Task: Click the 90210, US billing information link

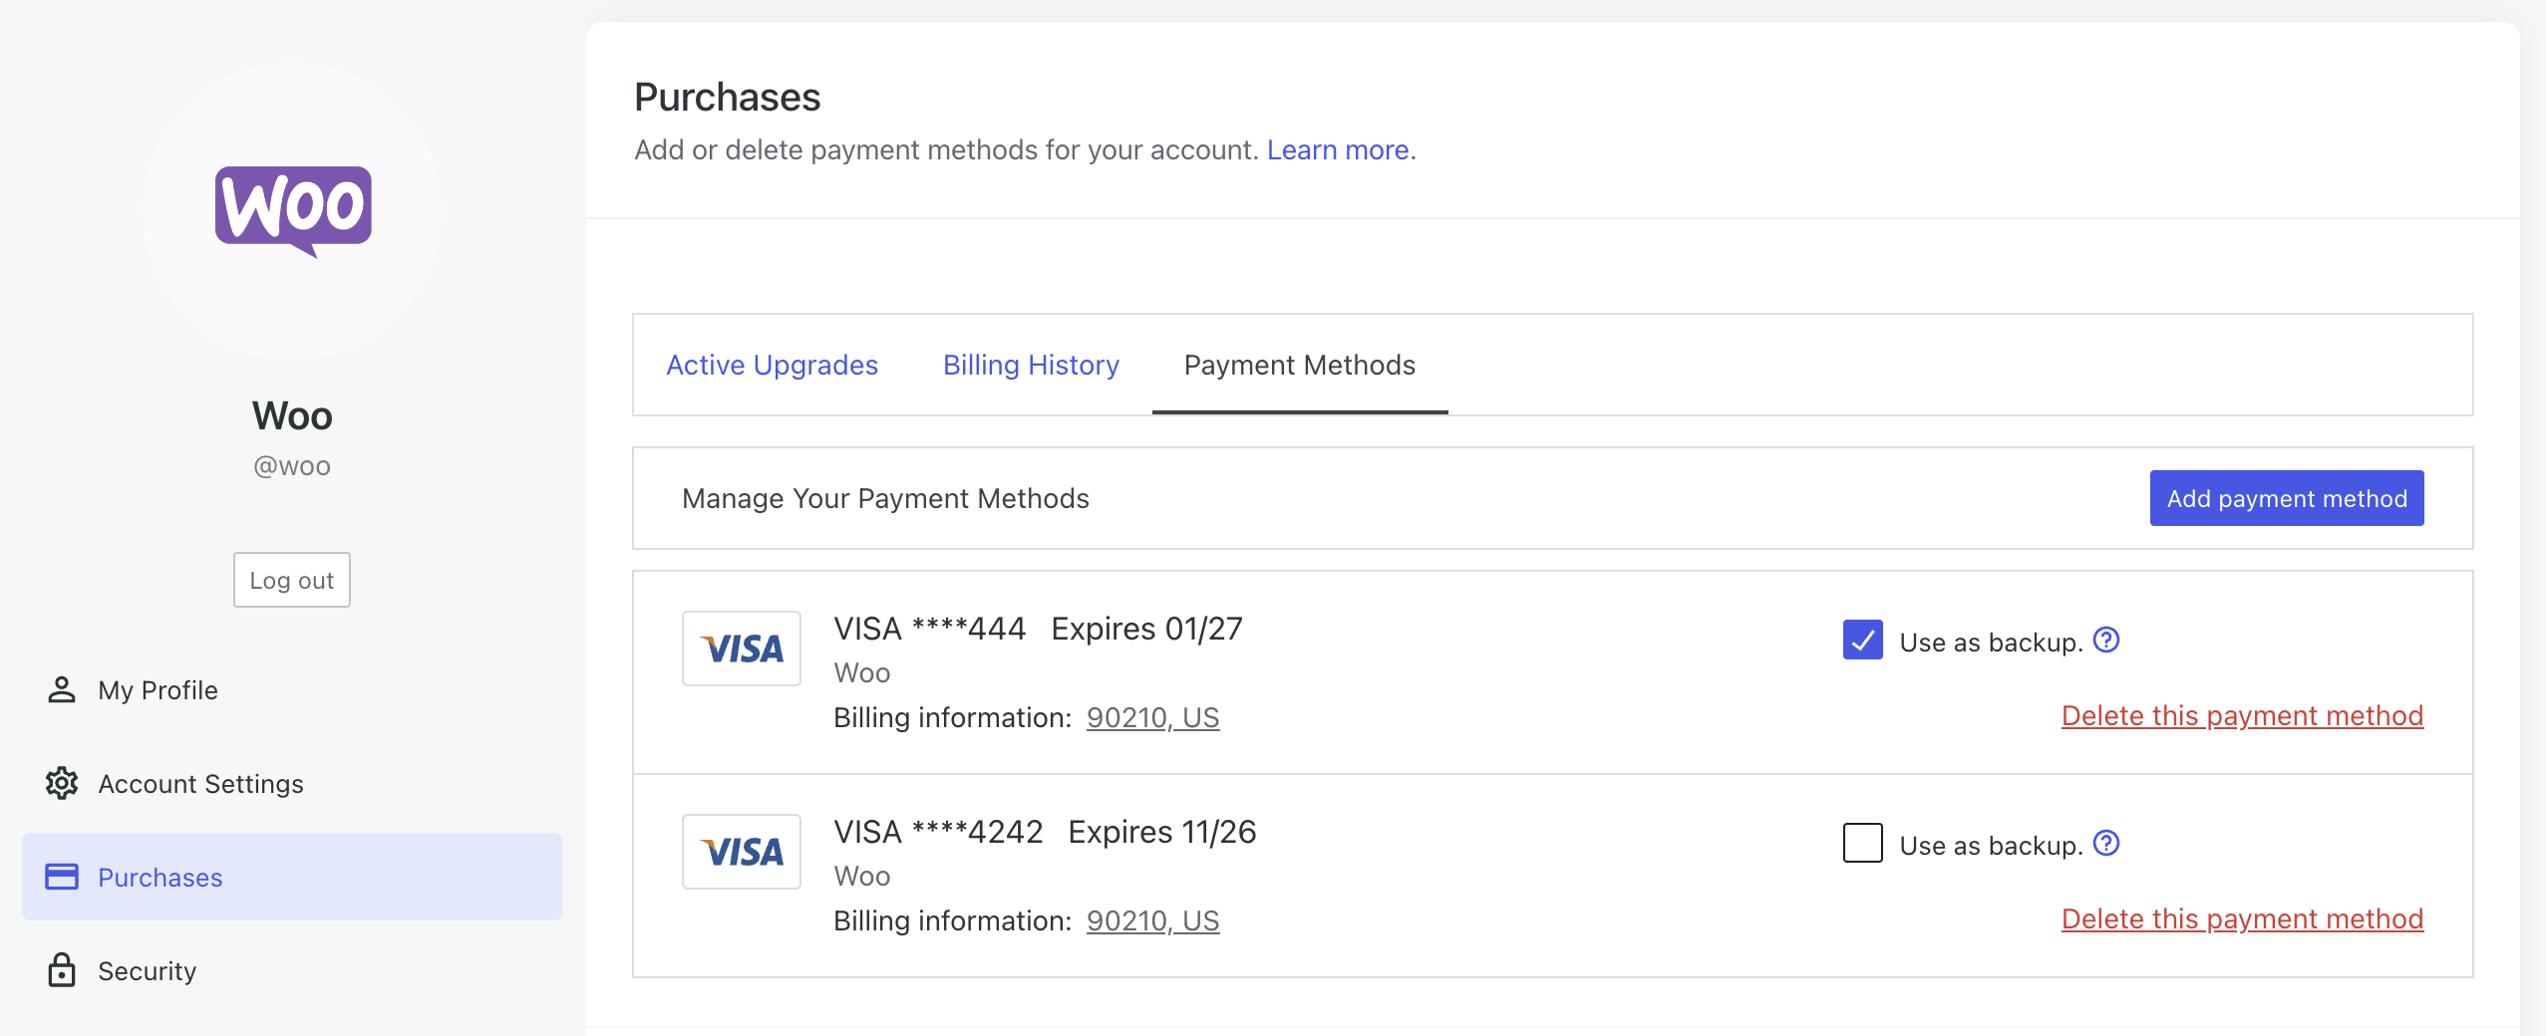Action: tap(1151, 717)
